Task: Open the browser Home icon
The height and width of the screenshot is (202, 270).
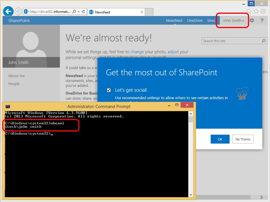Action: click(x=249, y=11)
